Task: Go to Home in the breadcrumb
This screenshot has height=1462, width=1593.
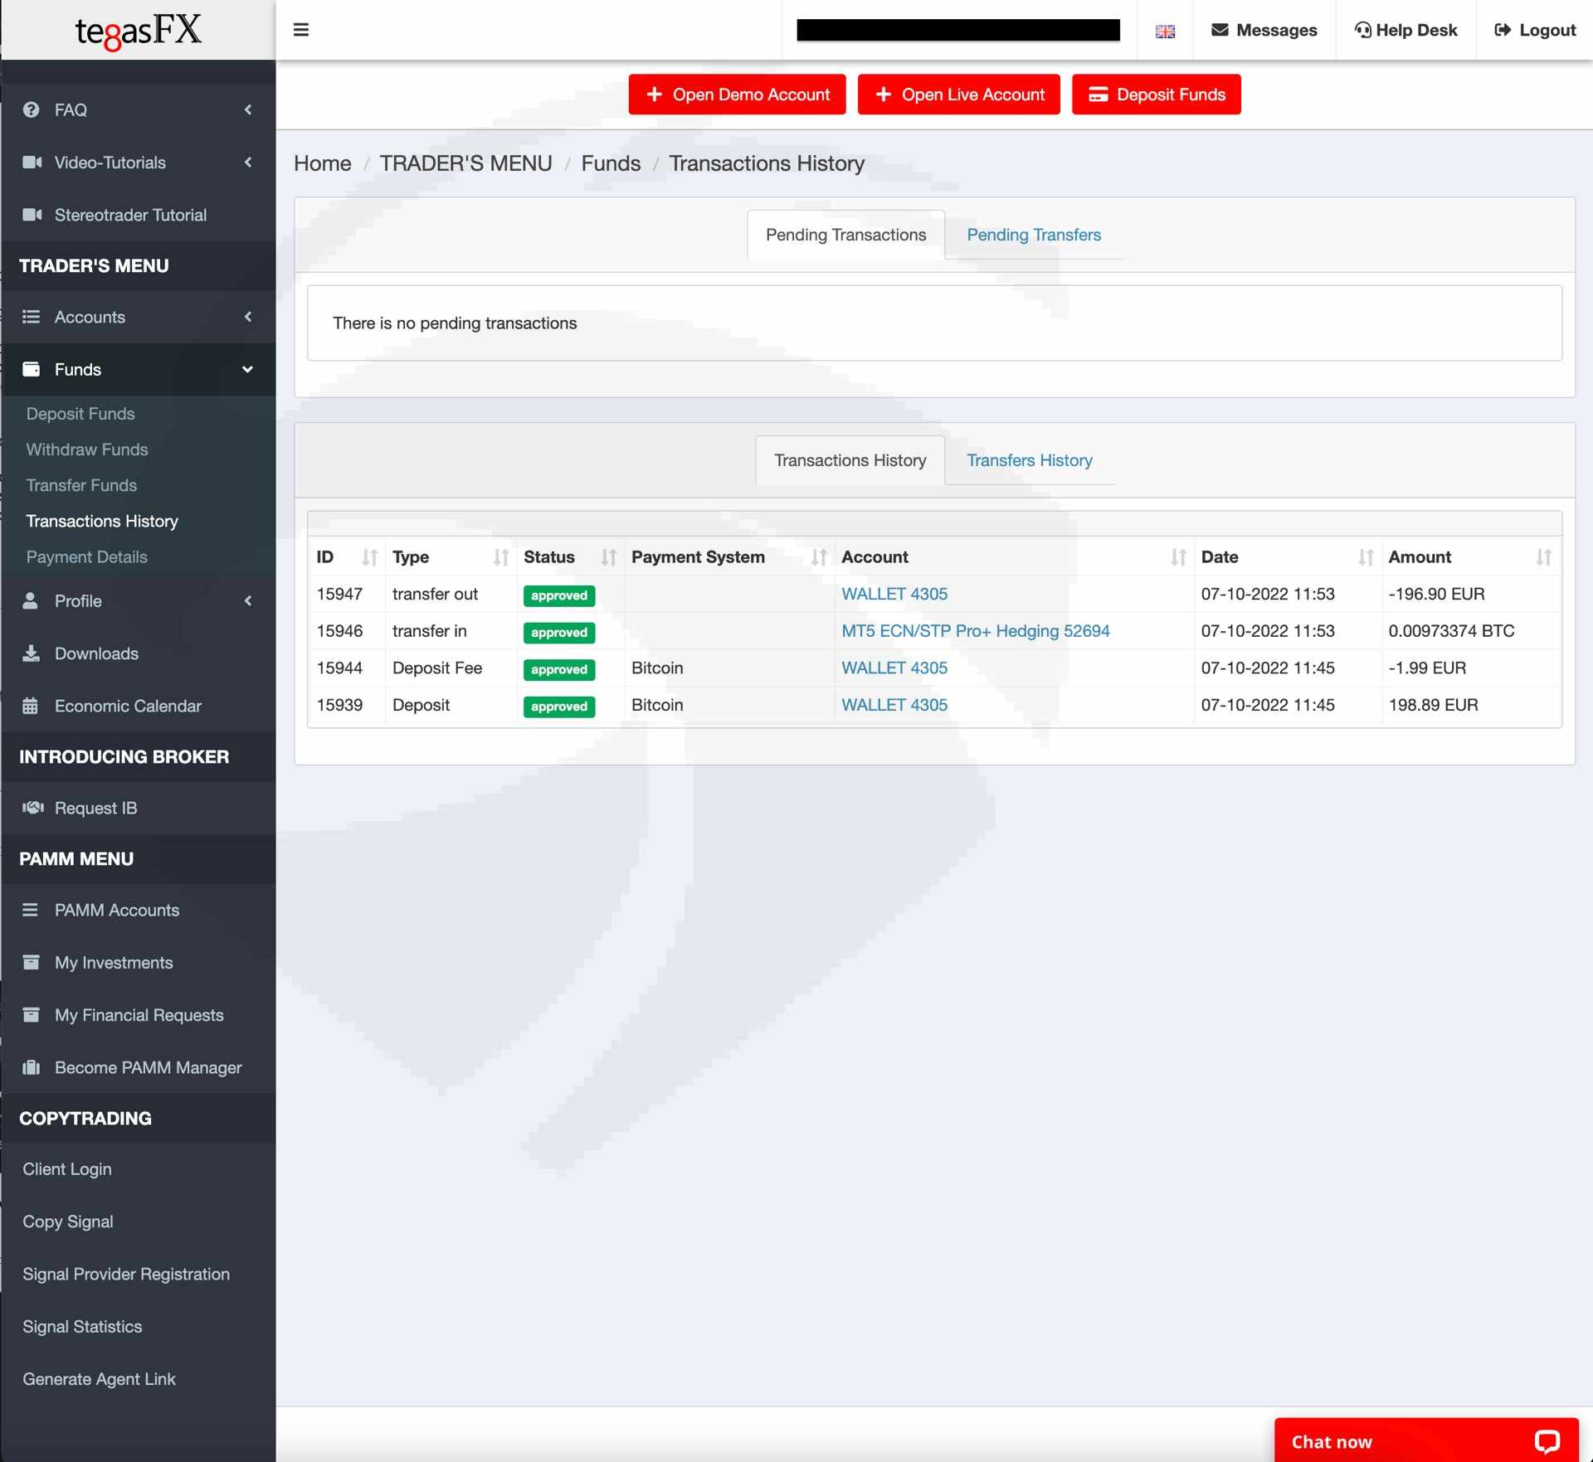Action: point(323,163)
